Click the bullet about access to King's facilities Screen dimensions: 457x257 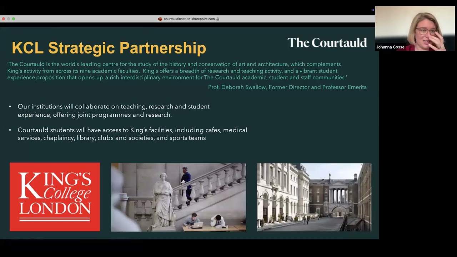(x=132, y=134)
